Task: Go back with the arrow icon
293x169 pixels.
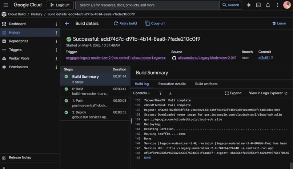Action: pyautogui.click(x=67, y=24)
